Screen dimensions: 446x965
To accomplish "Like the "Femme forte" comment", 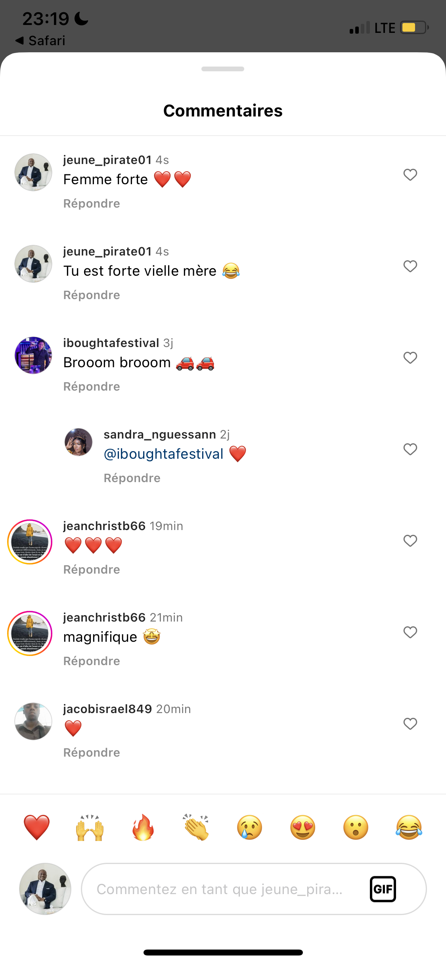I will 410,175.
